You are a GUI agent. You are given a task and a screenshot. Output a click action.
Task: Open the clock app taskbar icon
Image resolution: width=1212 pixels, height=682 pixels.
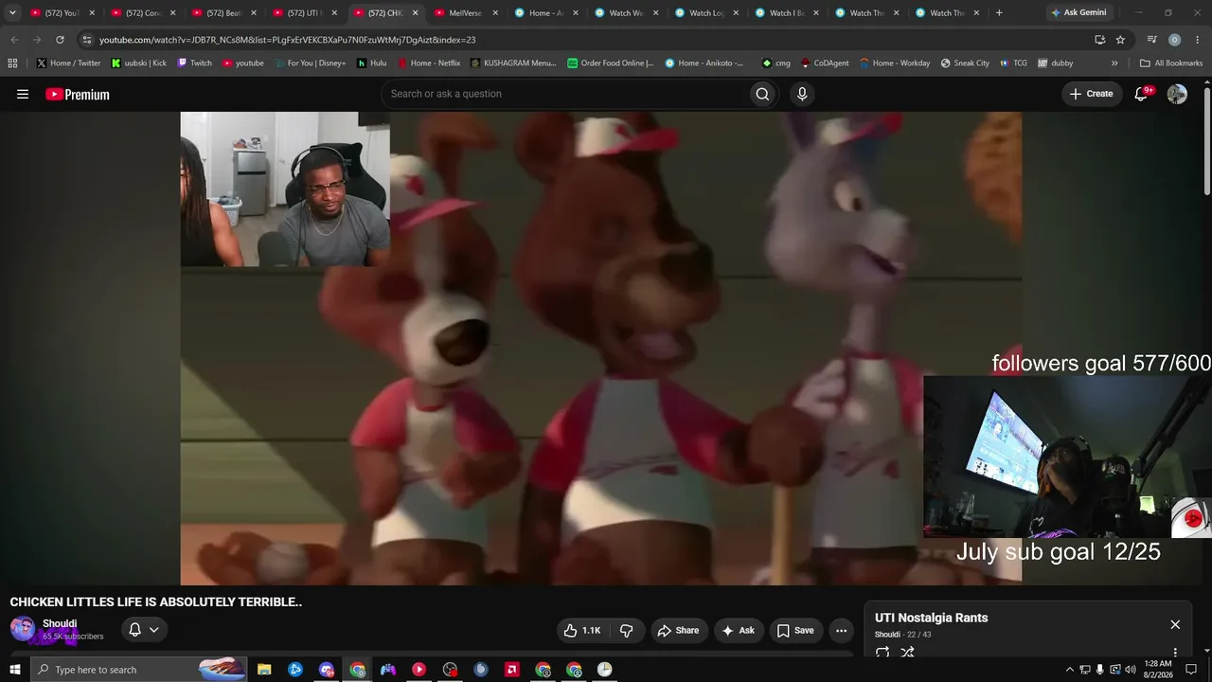604,670
